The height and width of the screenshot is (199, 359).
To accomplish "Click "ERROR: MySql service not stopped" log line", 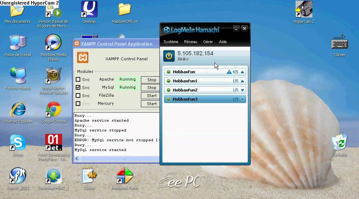I will click(117, 140).
